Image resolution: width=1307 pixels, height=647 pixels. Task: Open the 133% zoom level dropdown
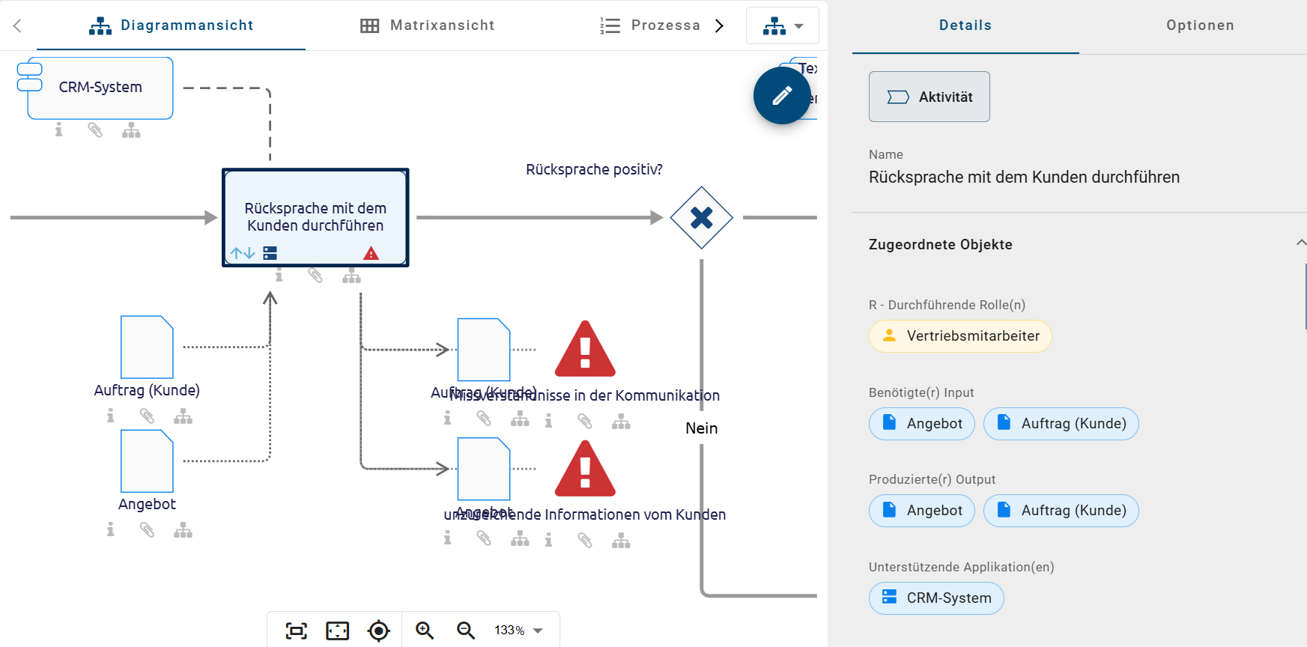click(518, 631)
